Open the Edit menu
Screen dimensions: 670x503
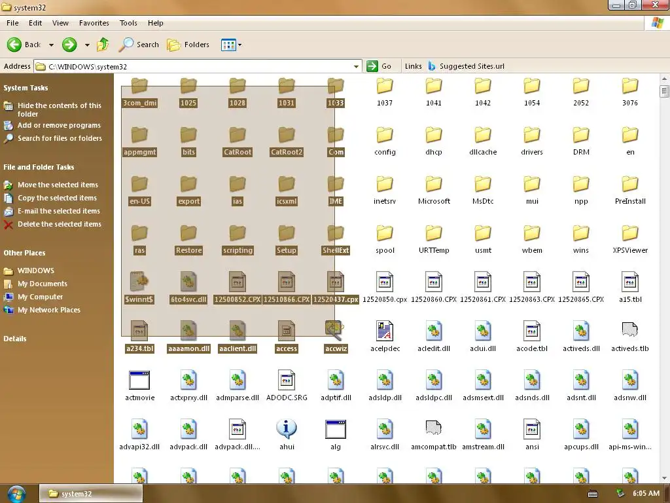click(x=35, y=23)
